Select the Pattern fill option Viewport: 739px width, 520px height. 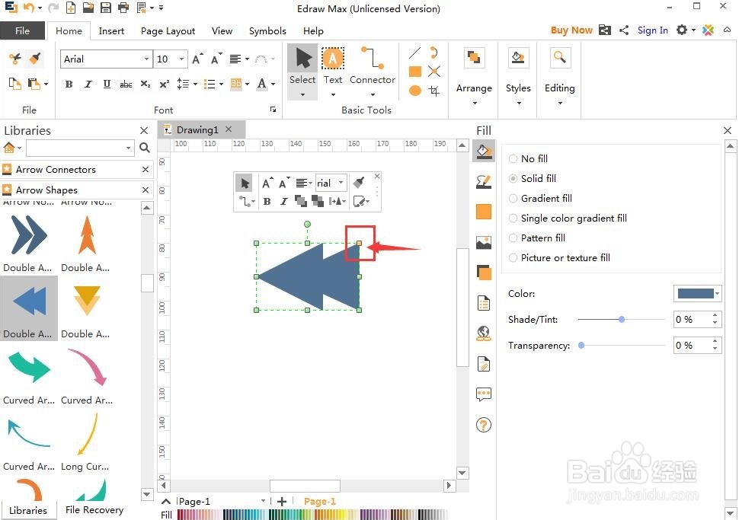tap(537, 238)
